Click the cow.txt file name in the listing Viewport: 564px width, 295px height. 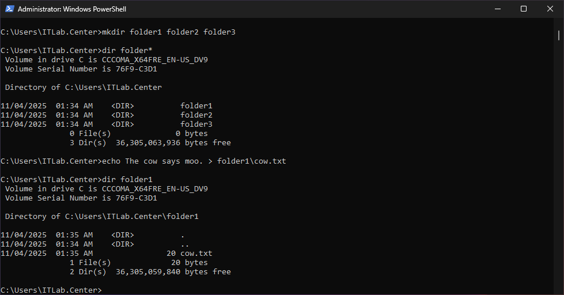pos(196,254)
